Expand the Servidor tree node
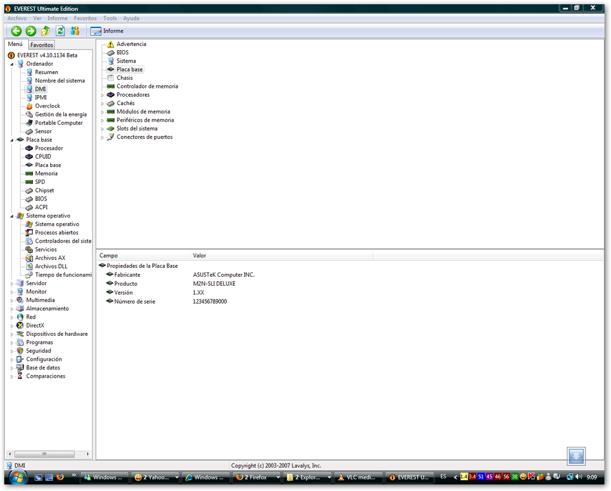 [12, 284]
